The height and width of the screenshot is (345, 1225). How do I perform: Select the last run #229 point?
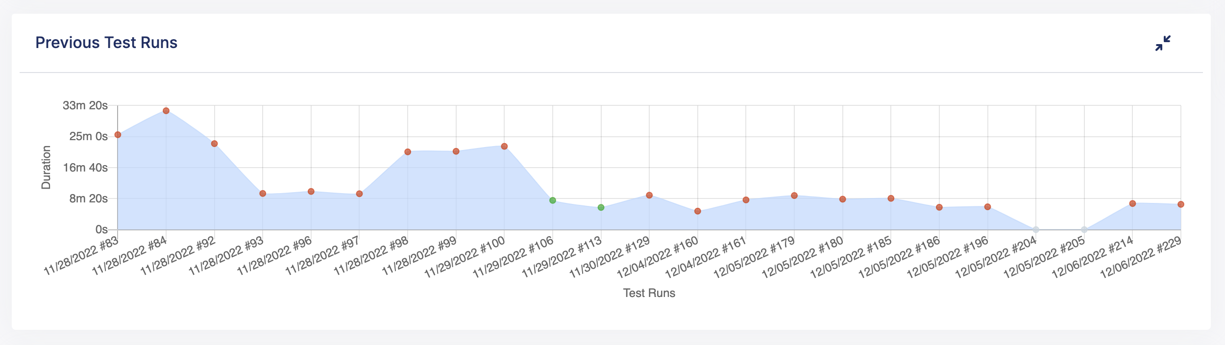click(1181, 204)
